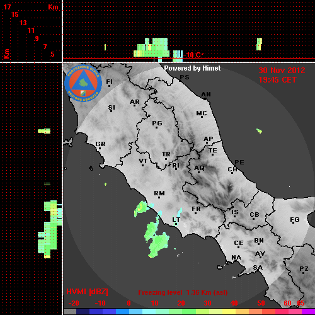The image size is (315, 315).
Task: Select the PE city label
Action: (239, 162)
